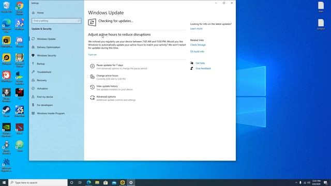Open File Explorer from the taskbar
Screen dimensions: 331x186
97,182
